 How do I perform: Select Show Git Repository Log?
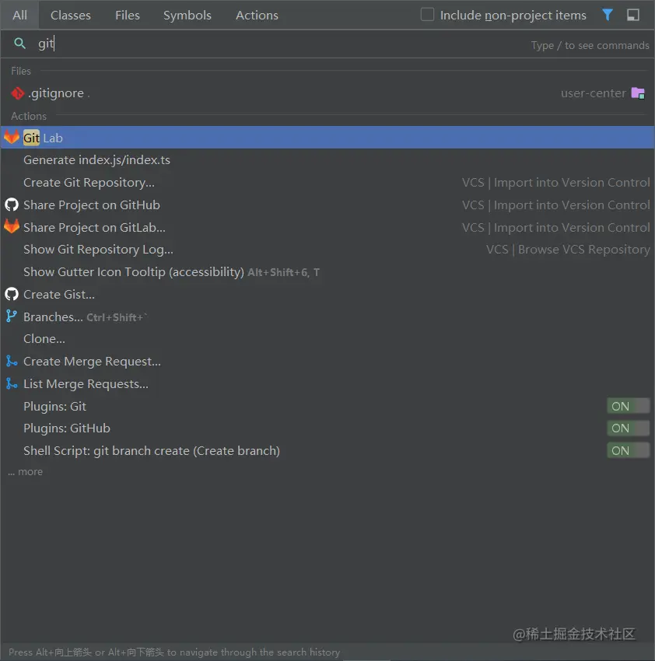click(x=327, y=250)
